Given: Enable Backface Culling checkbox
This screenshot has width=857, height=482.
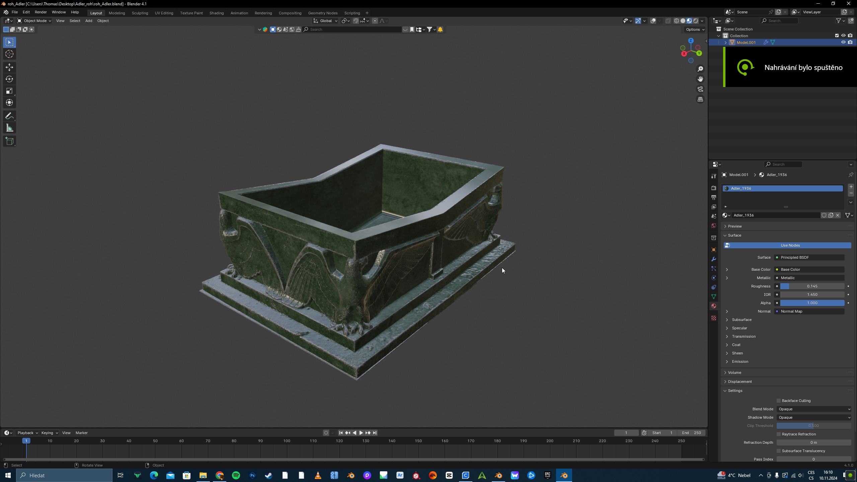Looking at the screenshot, I should (x=779, y=401).
